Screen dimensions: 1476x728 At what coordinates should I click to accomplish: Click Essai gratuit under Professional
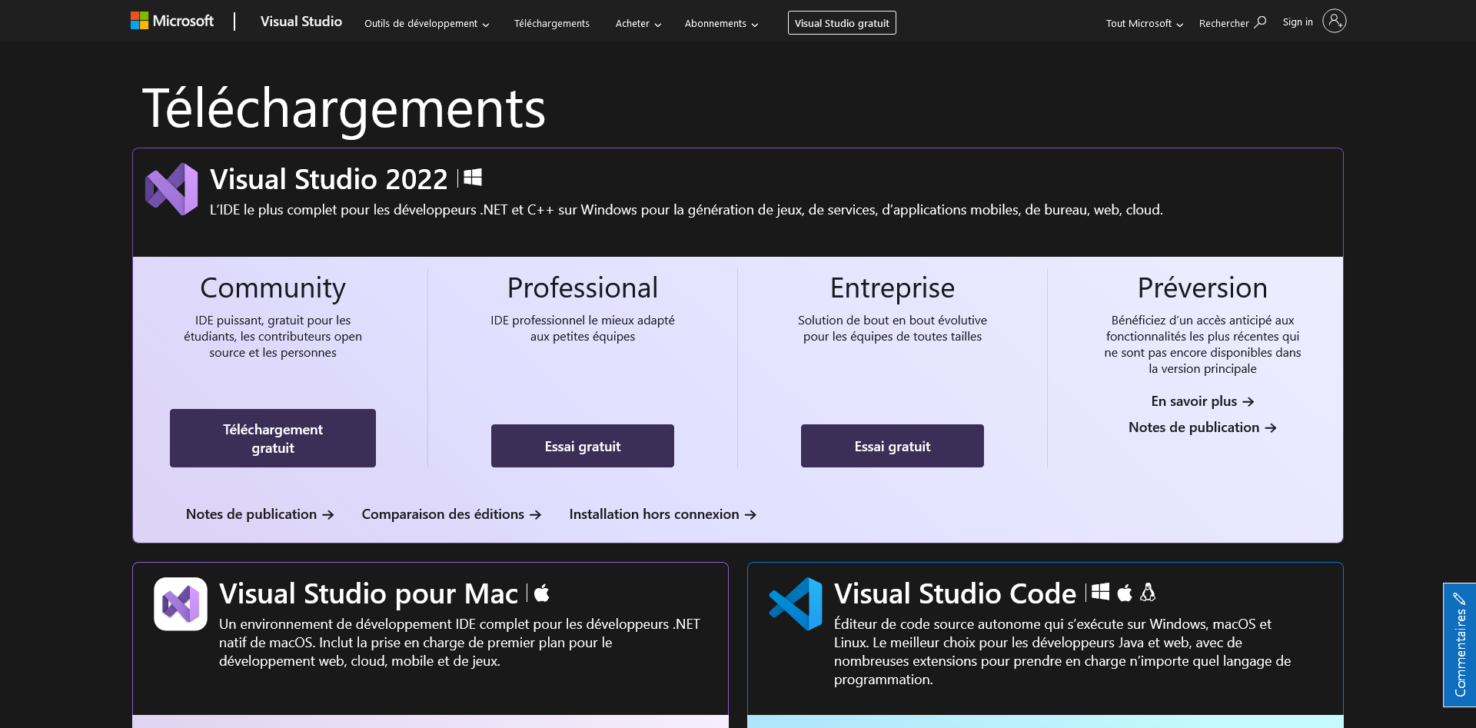[x=583, y=446]
